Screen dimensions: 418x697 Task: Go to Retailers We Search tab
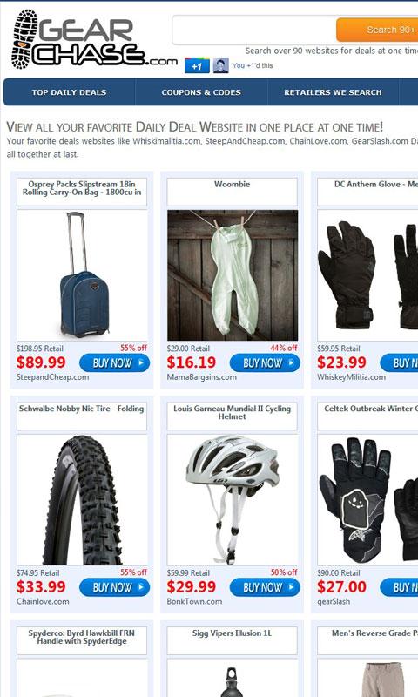[x=334, y=92]
